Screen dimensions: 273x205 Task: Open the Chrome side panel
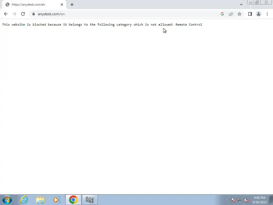pos(250,14)
